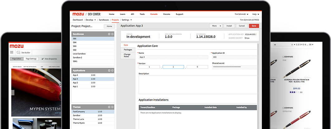Check Compare for the Aurora Ipsilon pen

(x=283, y=57)
